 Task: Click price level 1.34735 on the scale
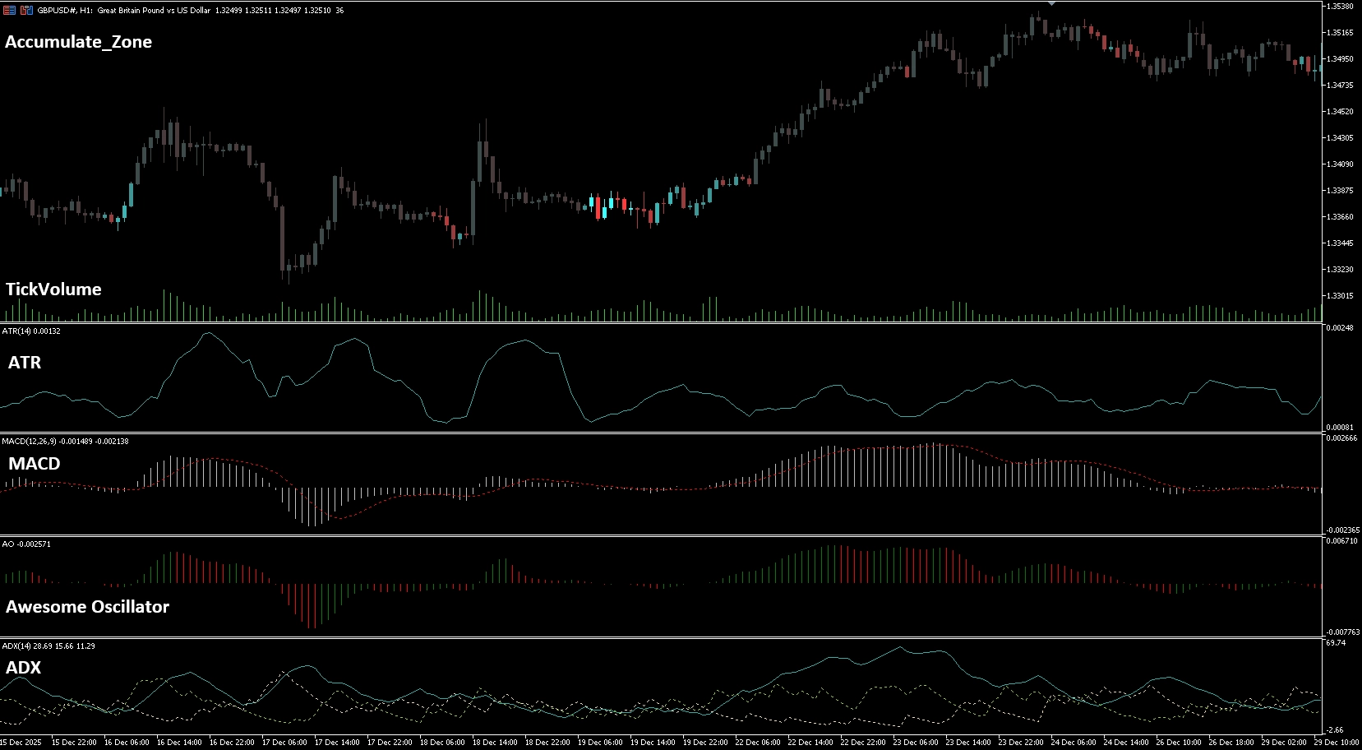1340,86
